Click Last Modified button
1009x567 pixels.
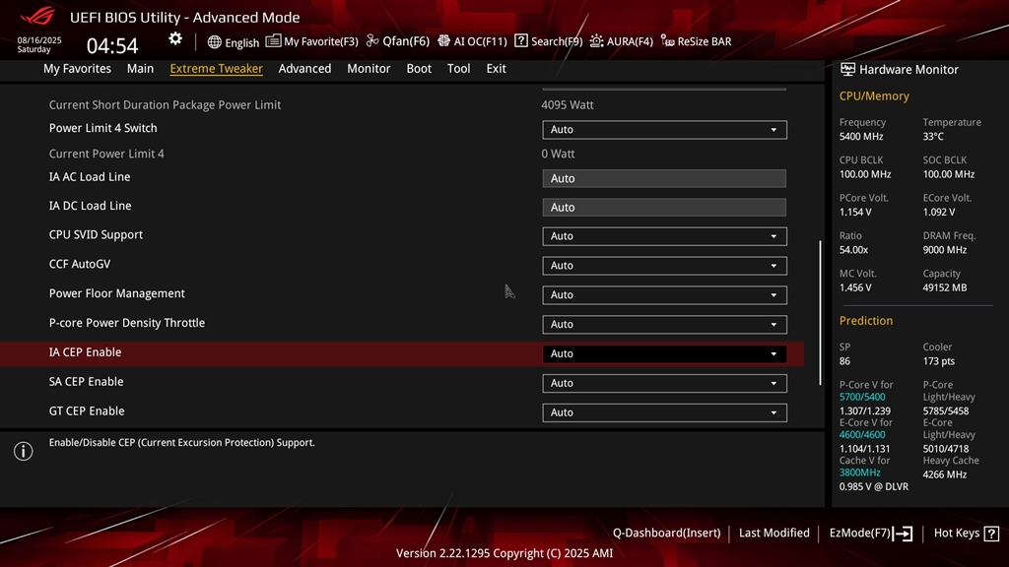774,533
